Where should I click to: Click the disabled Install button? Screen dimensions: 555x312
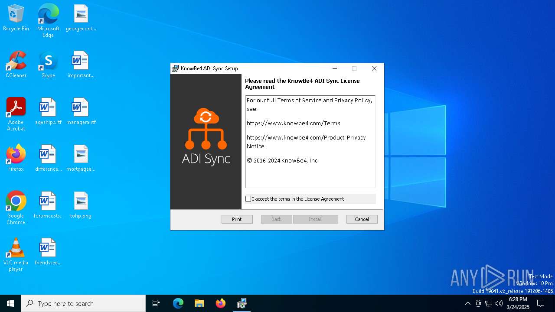315,219
